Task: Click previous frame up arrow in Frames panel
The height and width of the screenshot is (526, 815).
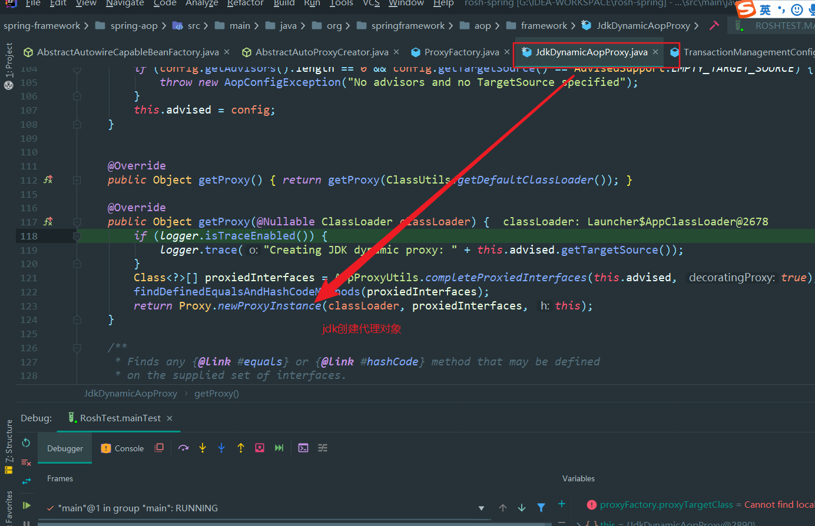Action: 503,508
